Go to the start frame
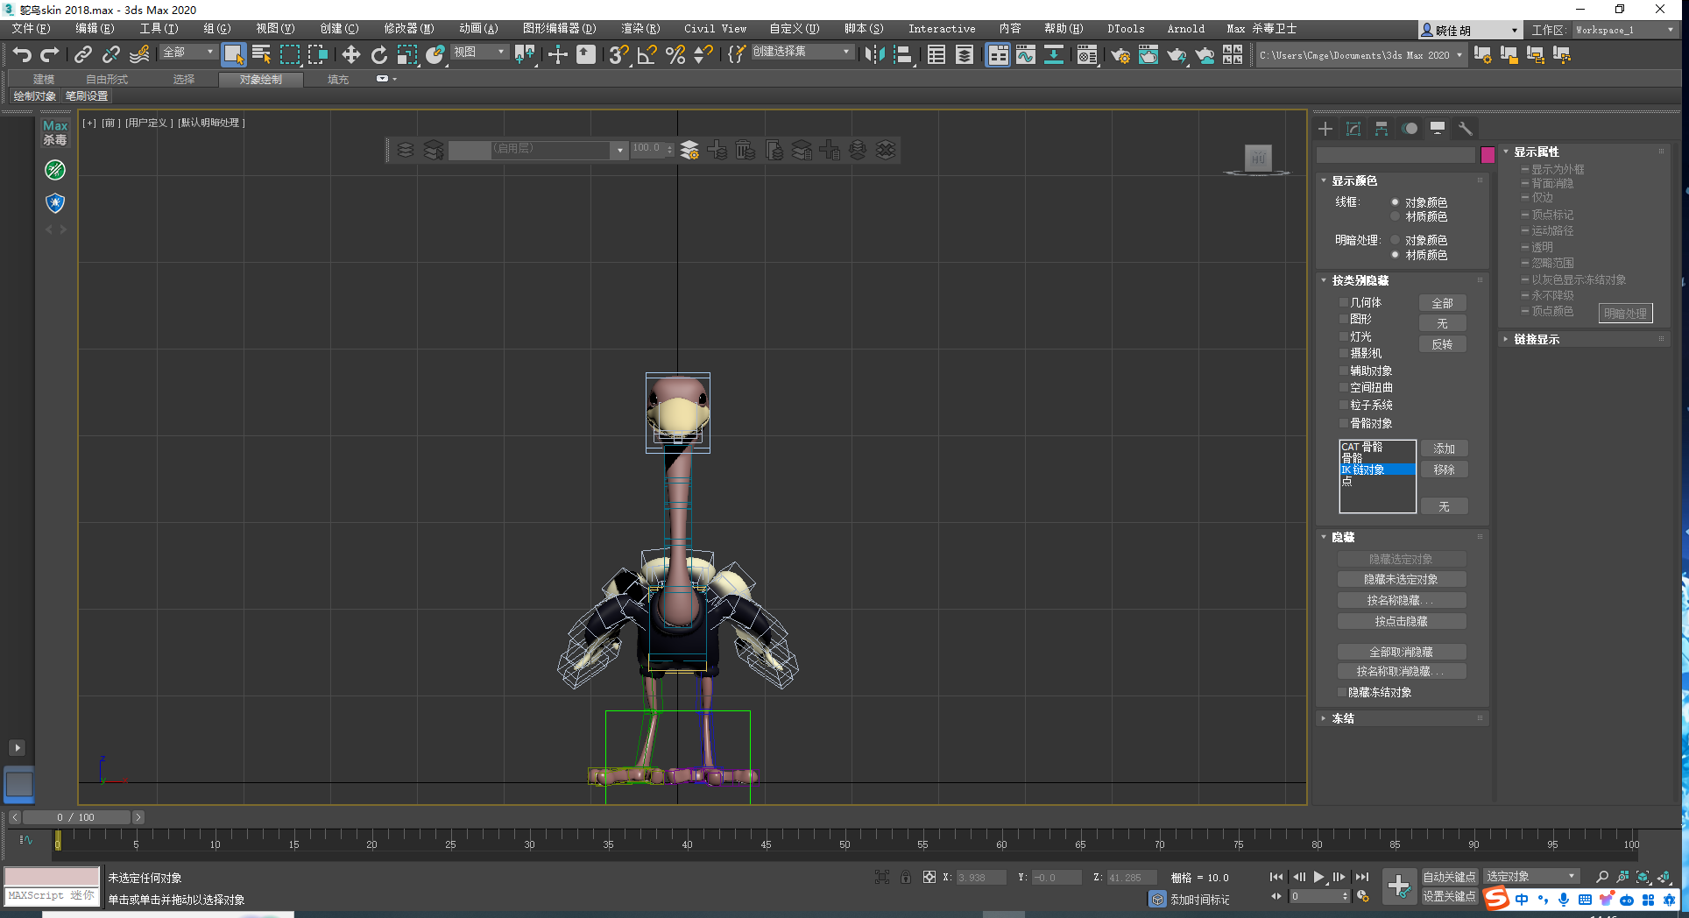1689x918 pixels. [1276, 877]
